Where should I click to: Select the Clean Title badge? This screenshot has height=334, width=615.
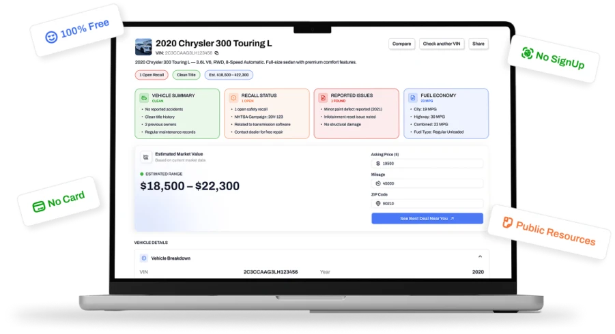click(186, 75)
